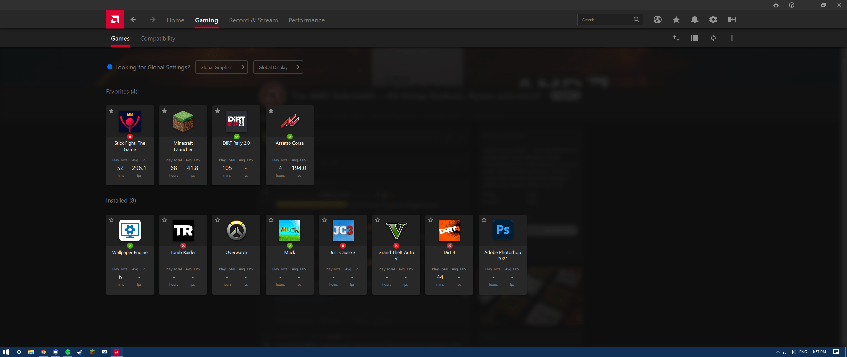Viewport: 847px width, 357px height.
Task: Open the web browser globe icon
Action: tap(657, 20)
